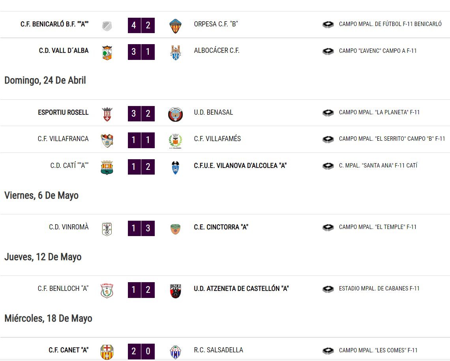Click venue Campo Mpal. "El Temple" F-11
This screenshot has width=450, height=361.
[x=378, y=227]
